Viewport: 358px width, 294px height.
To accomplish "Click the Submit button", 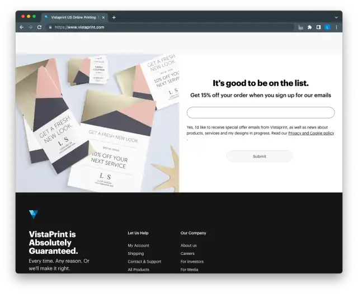I will tap(260, 157).
